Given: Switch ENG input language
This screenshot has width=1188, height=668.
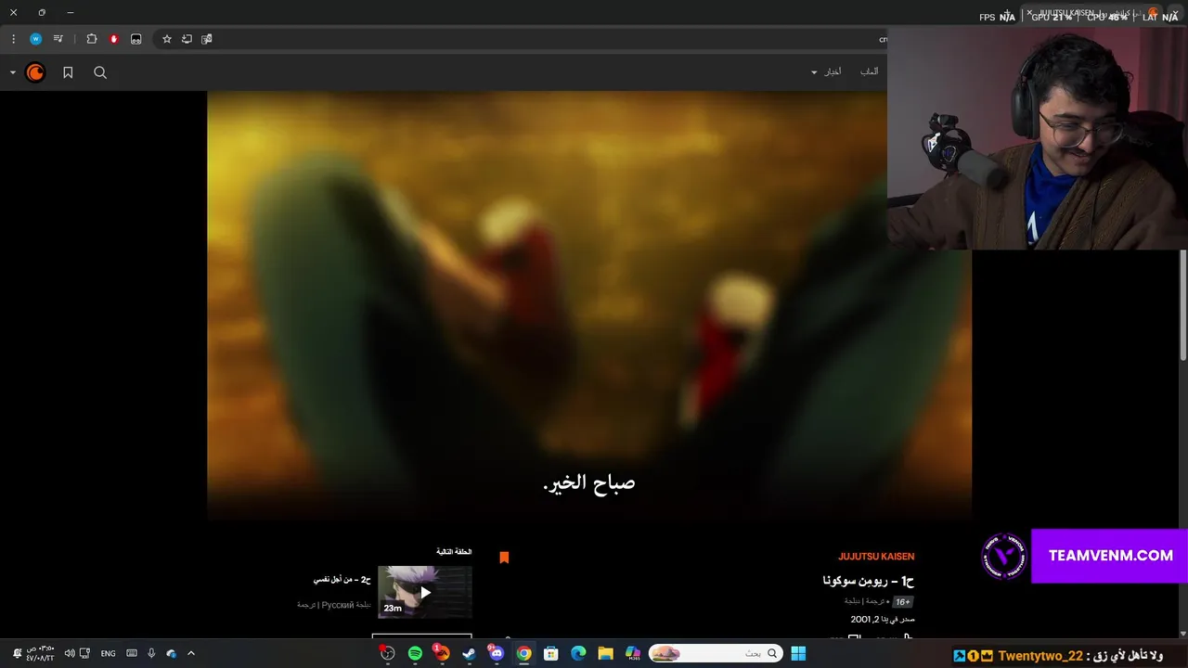Looking at the screenshot, I should coord(109,653).
